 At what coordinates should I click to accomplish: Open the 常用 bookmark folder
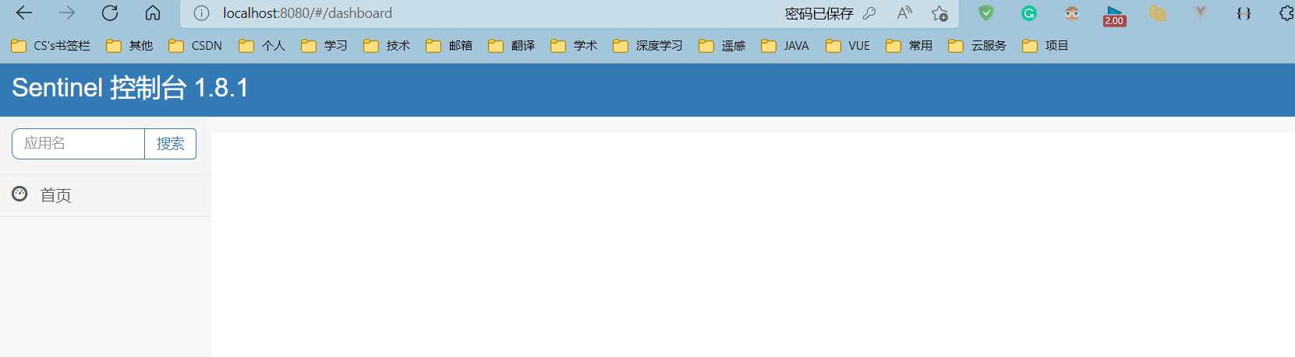(909, 46)
